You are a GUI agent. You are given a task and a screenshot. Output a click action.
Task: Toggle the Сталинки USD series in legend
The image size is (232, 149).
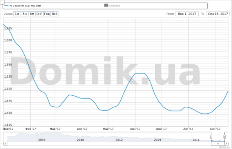tap(23, 6)
